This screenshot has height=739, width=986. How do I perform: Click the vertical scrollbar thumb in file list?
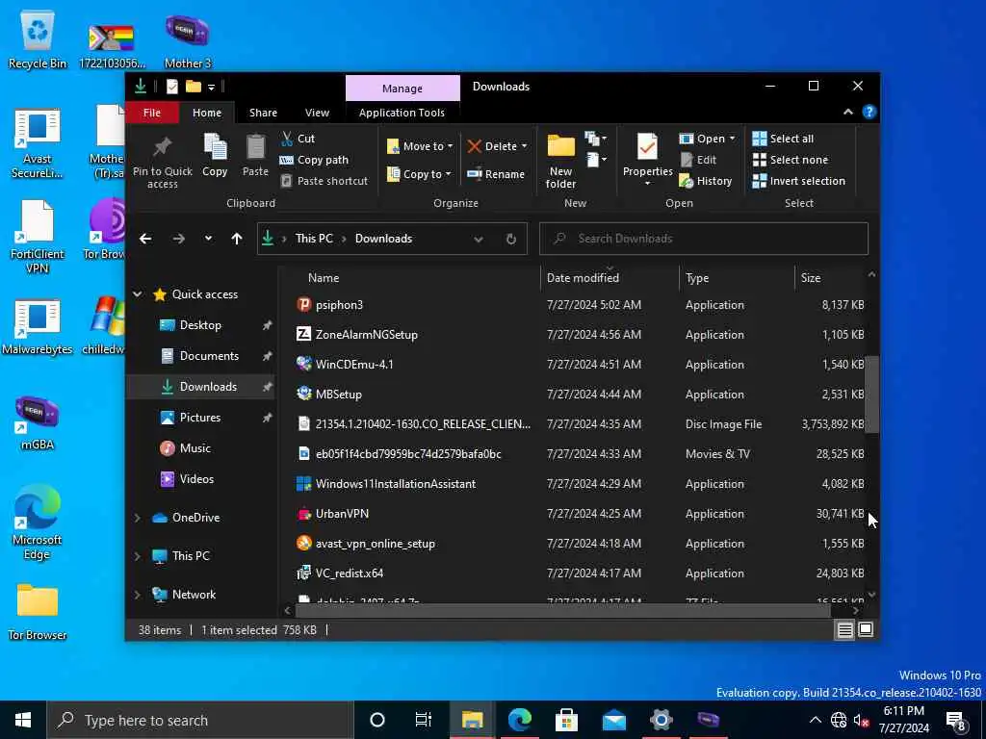click(x=871, y=395)
